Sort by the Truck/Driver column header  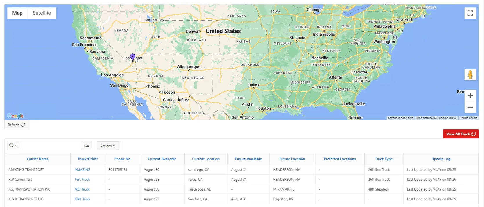pos(88,159)
